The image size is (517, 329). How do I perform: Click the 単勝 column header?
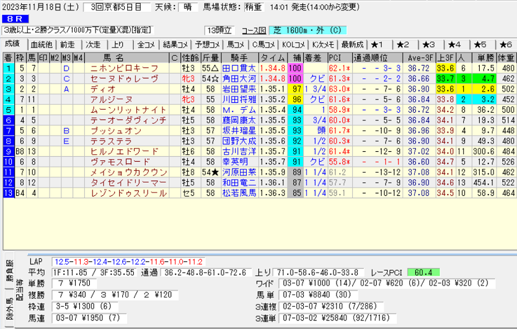click(485, 58)
